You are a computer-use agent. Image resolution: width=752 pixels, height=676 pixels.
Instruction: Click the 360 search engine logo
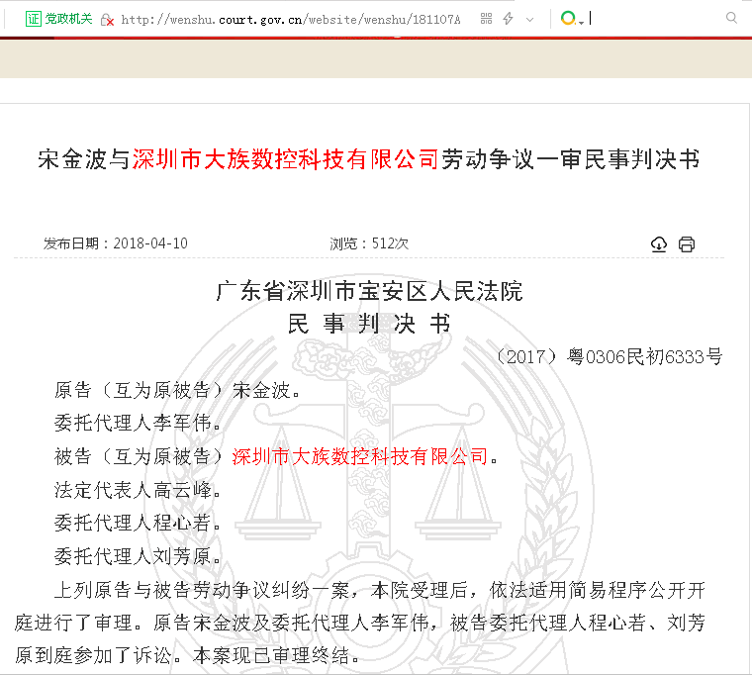tap(567, 19)
